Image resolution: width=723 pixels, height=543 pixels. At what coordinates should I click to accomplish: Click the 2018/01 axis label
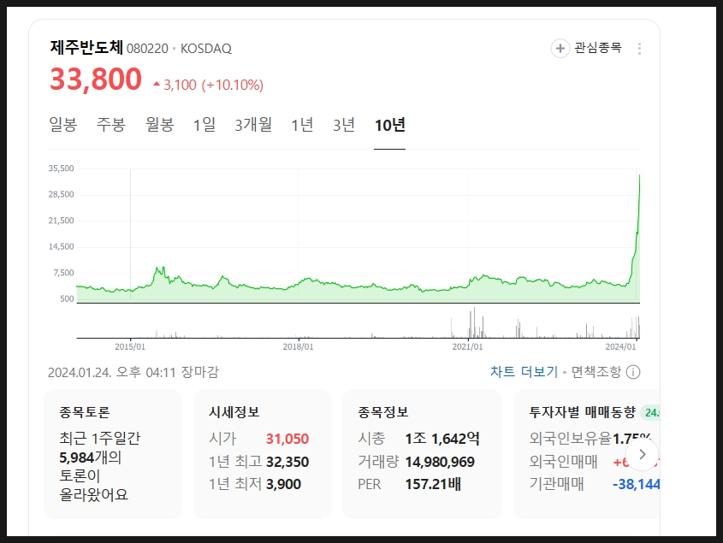299,346
